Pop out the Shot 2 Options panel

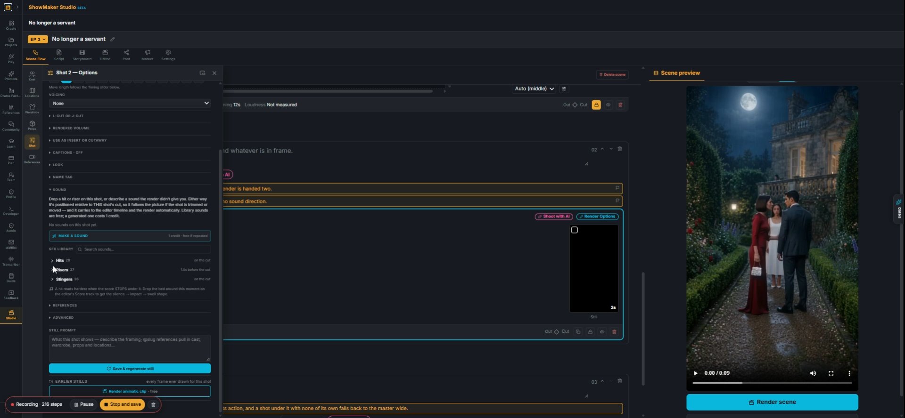click(x=202, y=73)
